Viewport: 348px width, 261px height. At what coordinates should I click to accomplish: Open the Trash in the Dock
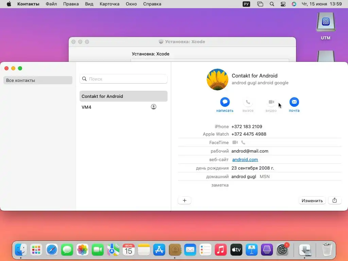coord(327,250)
